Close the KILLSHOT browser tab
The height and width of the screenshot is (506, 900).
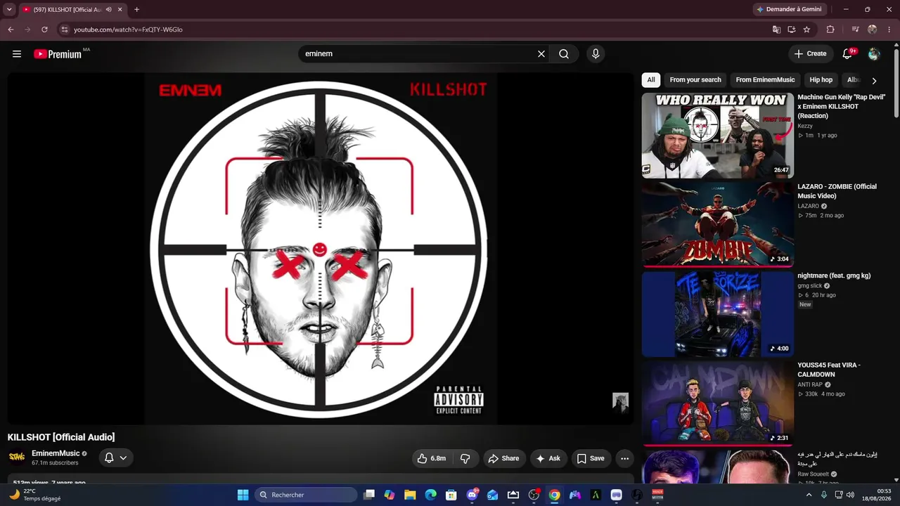[120, 10]
